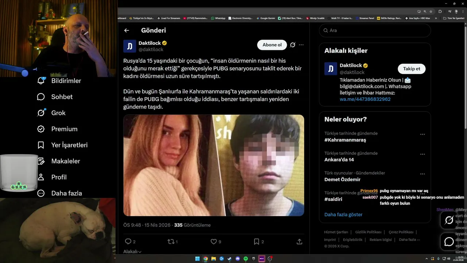
Task: Expand the Alakalı sort dropdown
Action: pyautogui.click(x=132, y=252)
